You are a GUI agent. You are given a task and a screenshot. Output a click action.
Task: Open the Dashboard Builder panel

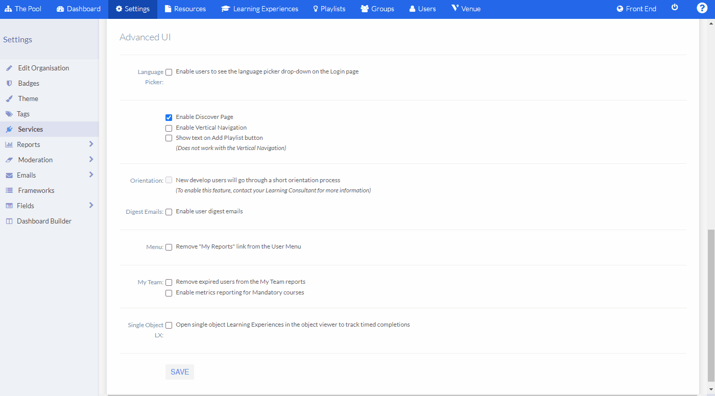(43, 220)
